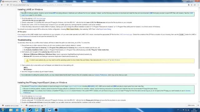Reload the page with refresh icon
Screen dimensions: 200x112
click(7, 5)
